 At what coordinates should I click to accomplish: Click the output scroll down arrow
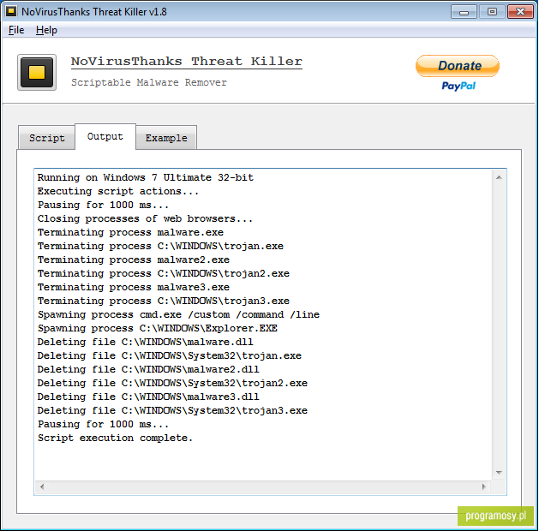pyautogui.click(x=499, y=473)
